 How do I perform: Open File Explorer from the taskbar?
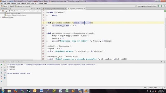9,91
